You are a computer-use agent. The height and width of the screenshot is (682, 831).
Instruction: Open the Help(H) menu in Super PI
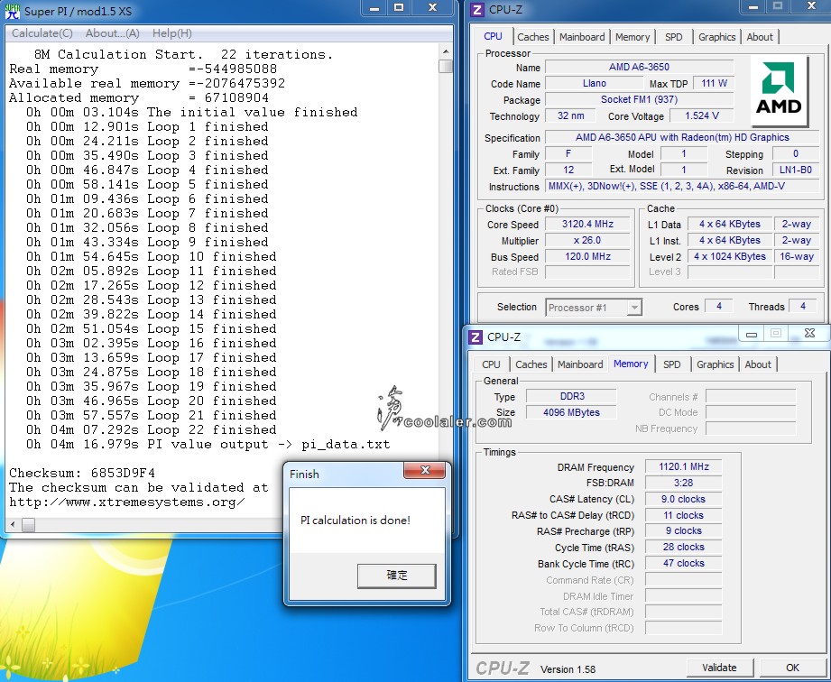[x=171, y=33]
